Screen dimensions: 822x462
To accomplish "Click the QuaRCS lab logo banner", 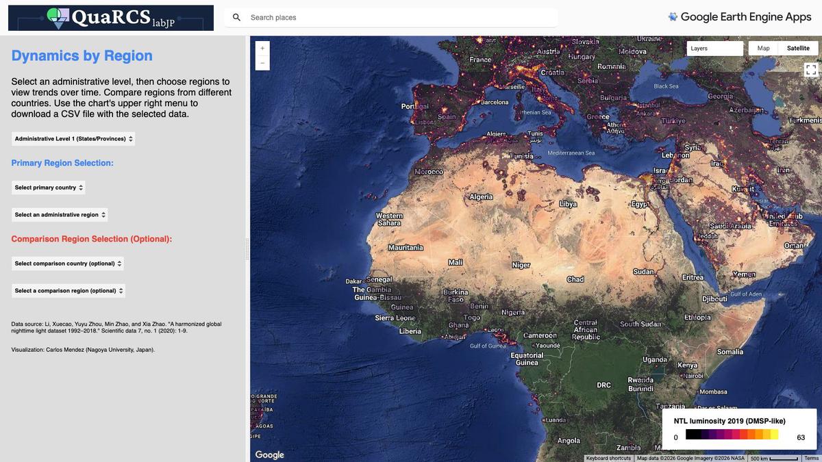I will 111,18.
